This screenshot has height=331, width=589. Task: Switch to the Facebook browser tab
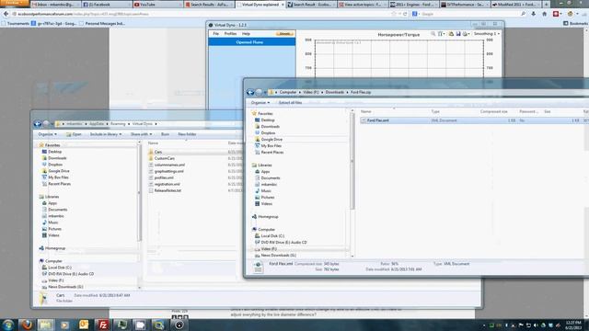pos(107,5)
